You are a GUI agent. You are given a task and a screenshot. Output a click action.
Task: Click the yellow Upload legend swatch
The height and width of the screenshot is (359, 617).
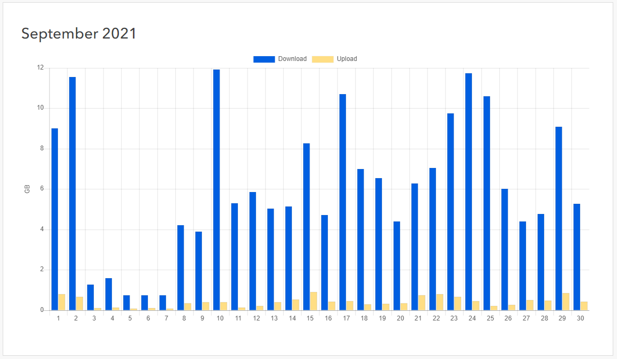point(322,59)
